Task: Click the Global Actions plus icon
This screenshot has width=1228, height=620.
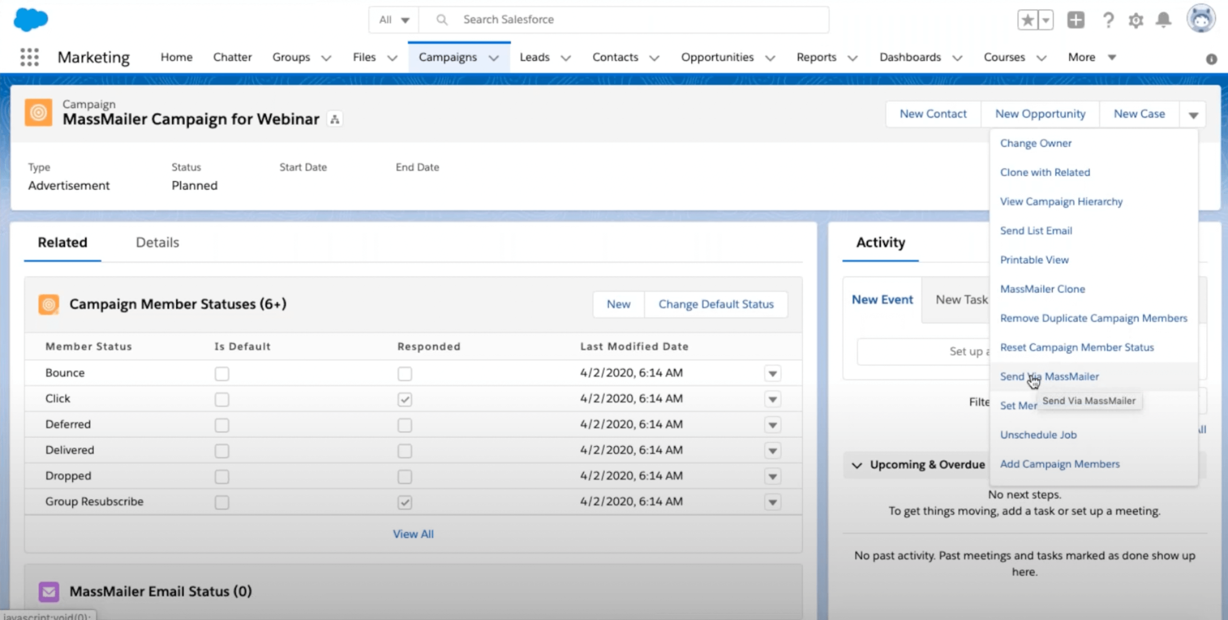Action: tap(1075, 20)
